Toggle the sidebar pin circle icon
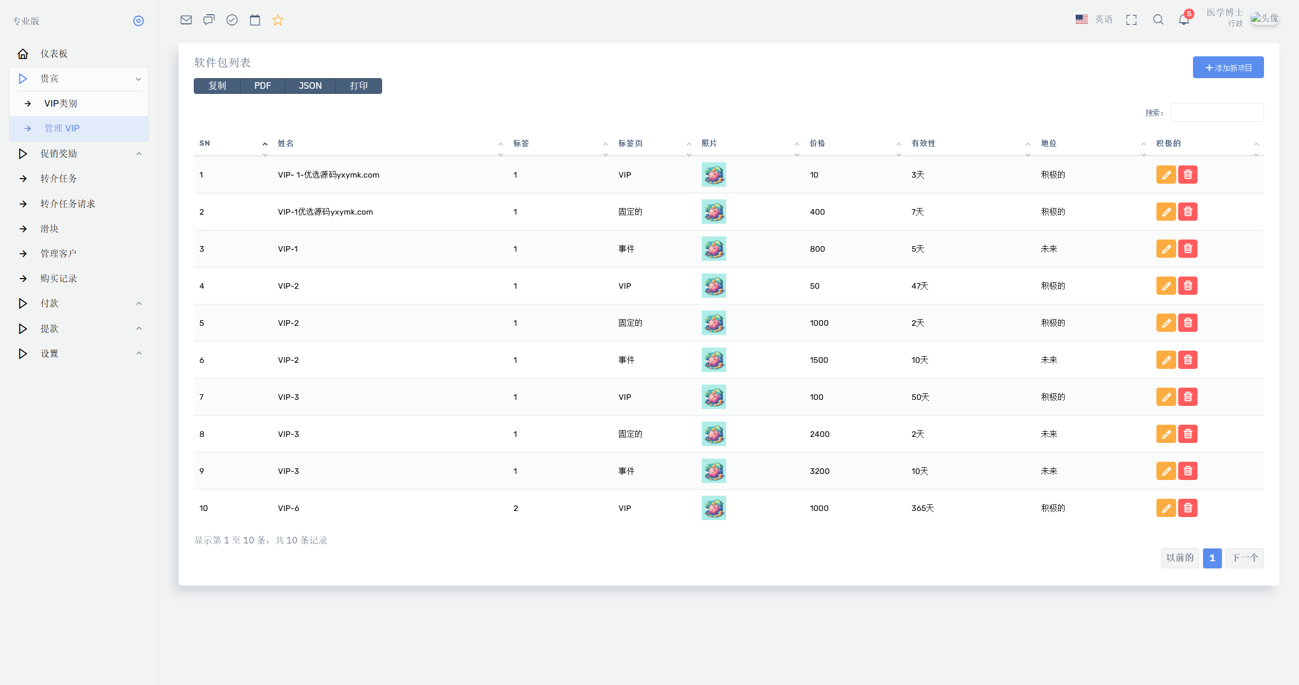Screen dimensions: 1299x685 coord(139,21)
